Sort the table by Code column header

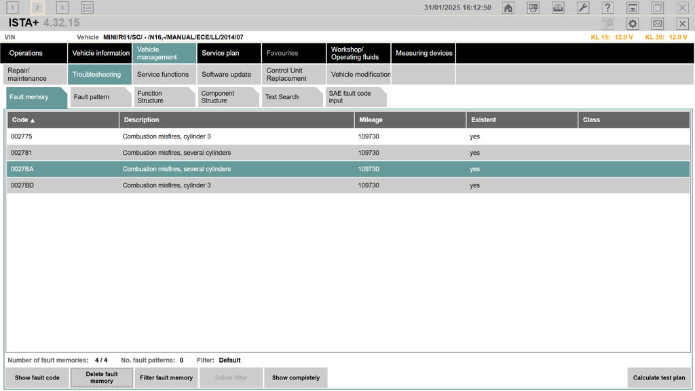pos(62,119)
